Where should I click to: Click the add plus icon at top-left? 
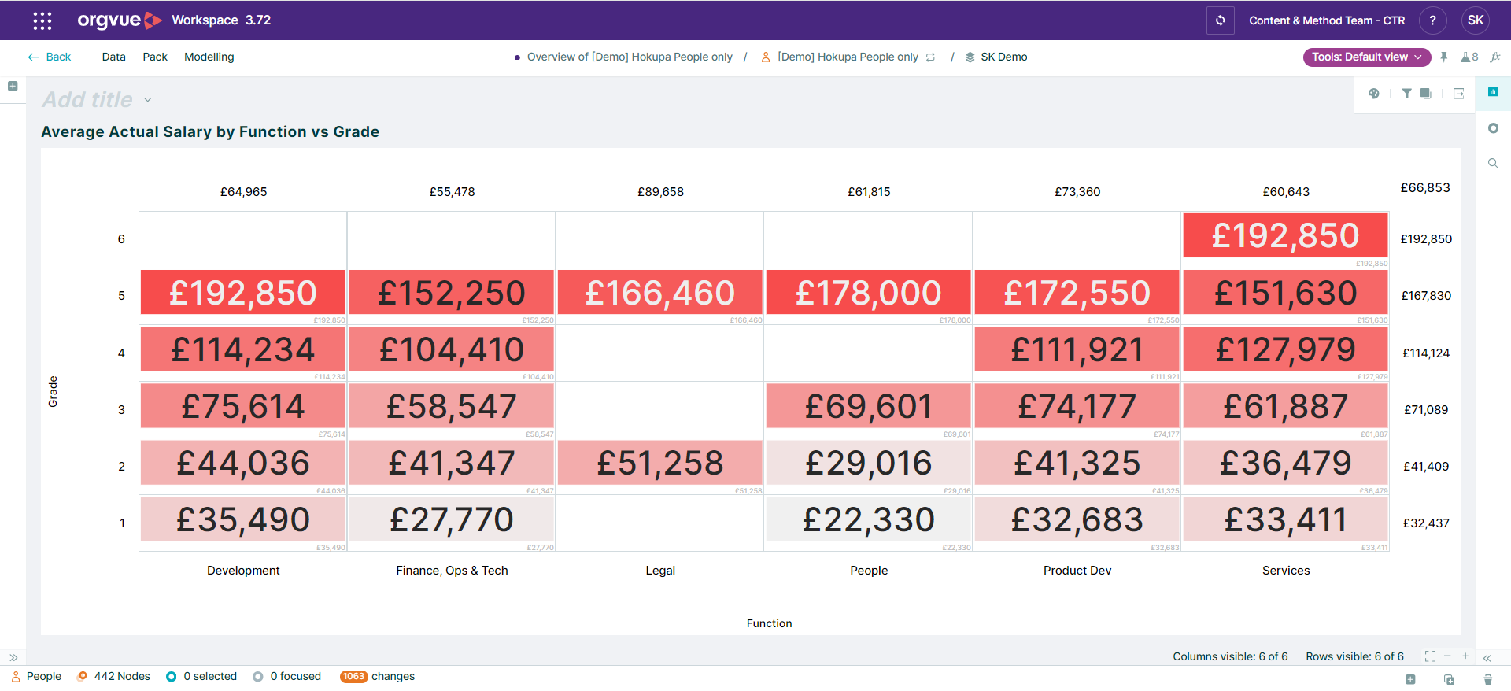click(x=13, y=87)
